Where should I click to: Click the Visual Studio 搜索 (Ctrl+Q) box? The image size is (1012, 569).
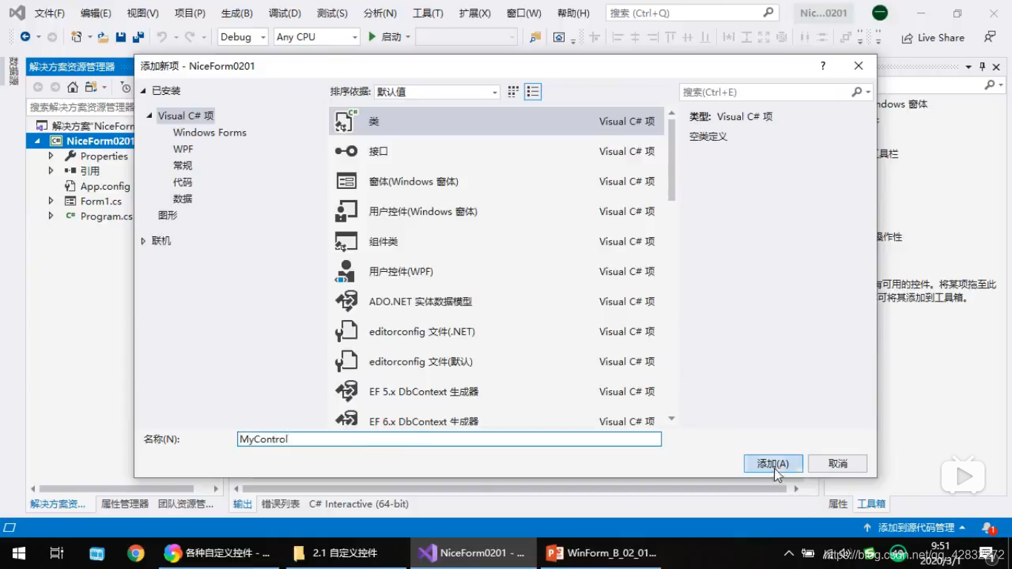click(692, 13)
